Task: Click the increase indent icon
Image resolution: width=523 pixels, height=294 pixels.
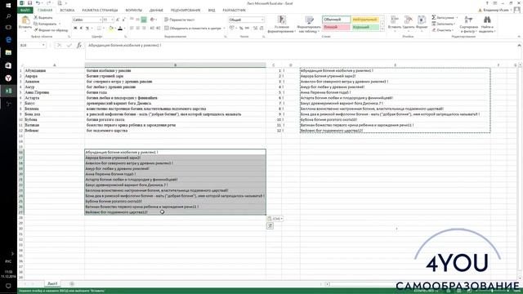Action: point(158,29)
